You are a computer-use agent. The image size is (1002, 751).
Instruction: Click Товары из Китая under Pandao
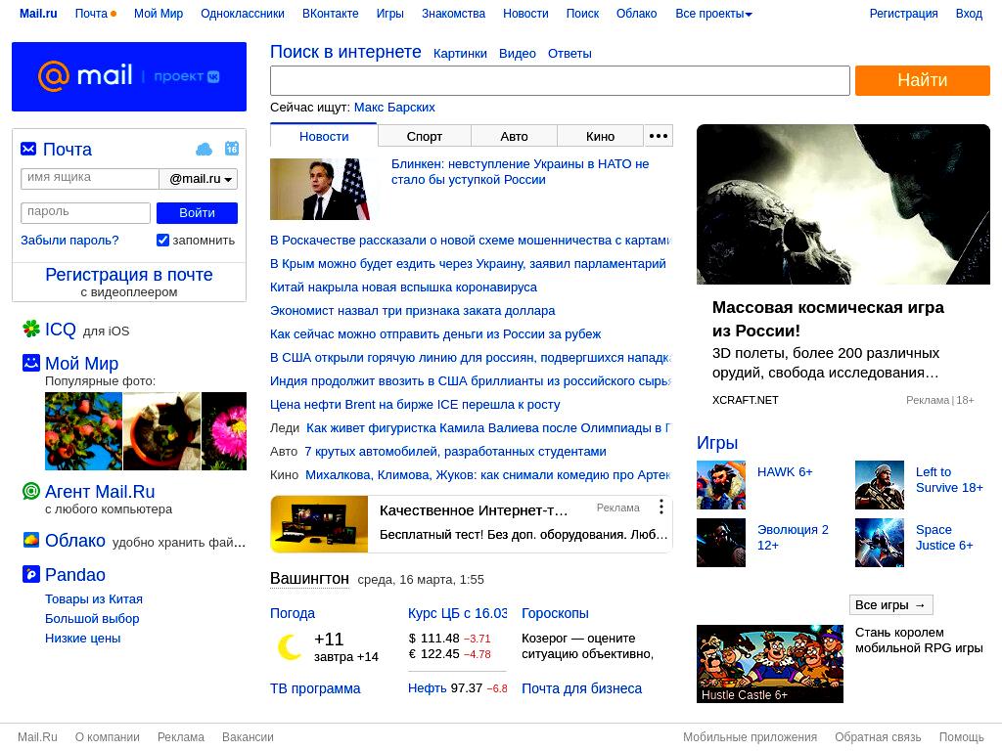(93, 599)
